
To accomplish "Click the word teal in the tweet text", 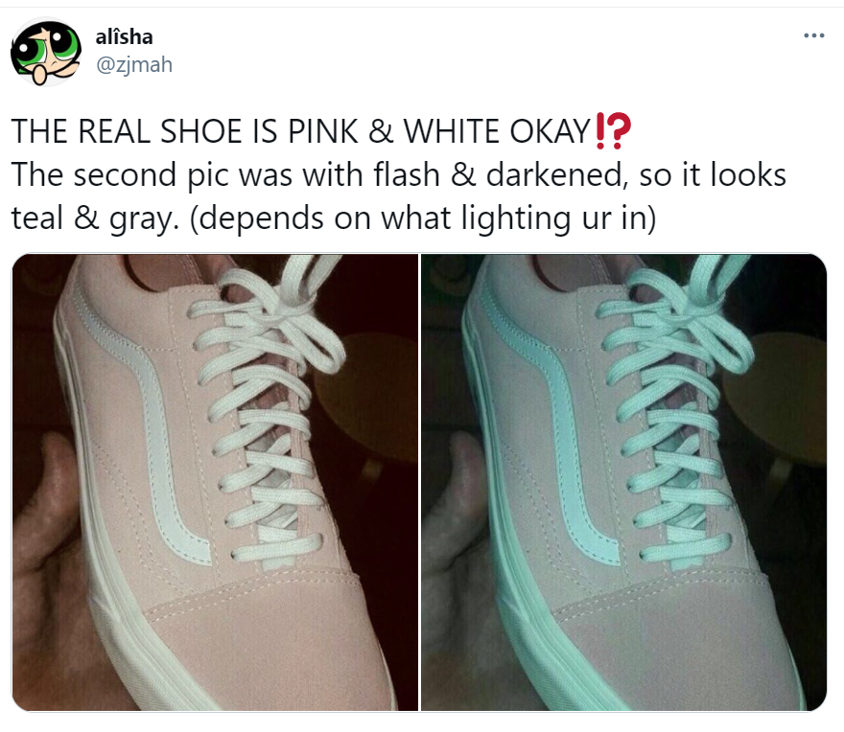I will [x=36, y=217].
